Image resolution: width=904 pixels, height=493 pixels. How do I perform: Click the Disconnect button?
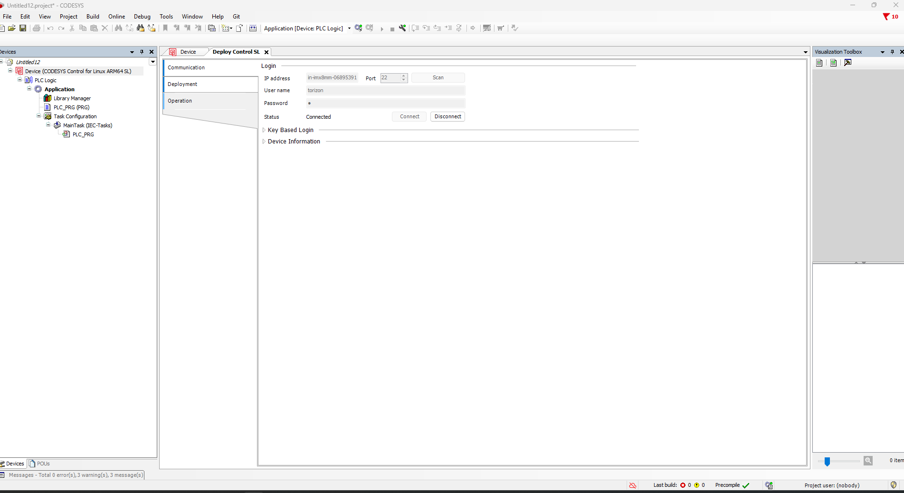pos(447,116)
